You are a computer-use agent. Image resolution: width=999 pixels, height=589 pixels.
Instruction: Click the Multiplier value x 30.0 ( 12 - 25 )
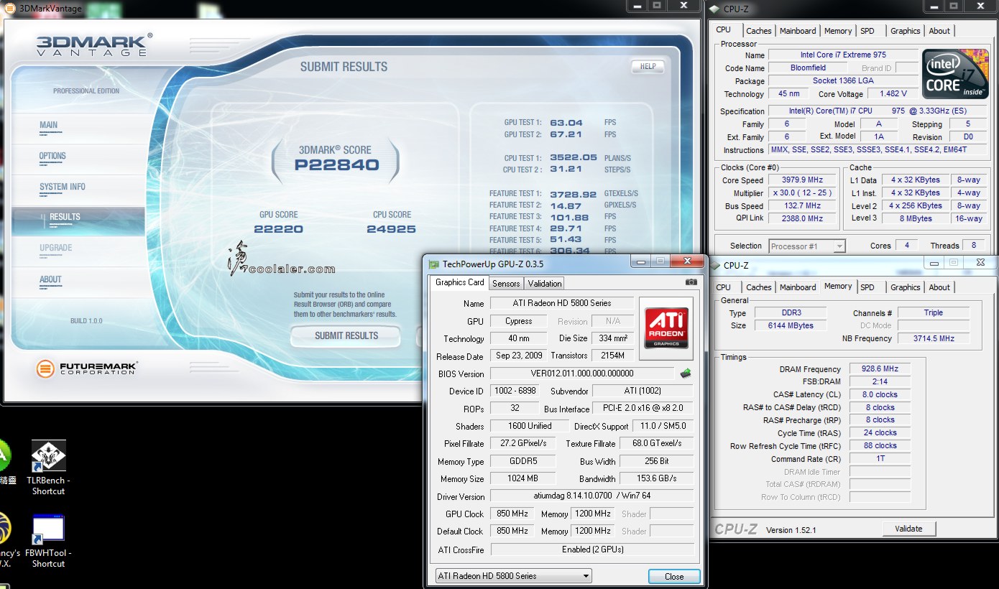[802, 193]
